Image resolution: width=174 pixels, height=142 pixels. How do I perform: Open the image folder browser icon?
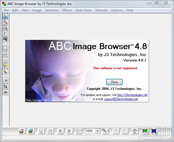(31, 131)
